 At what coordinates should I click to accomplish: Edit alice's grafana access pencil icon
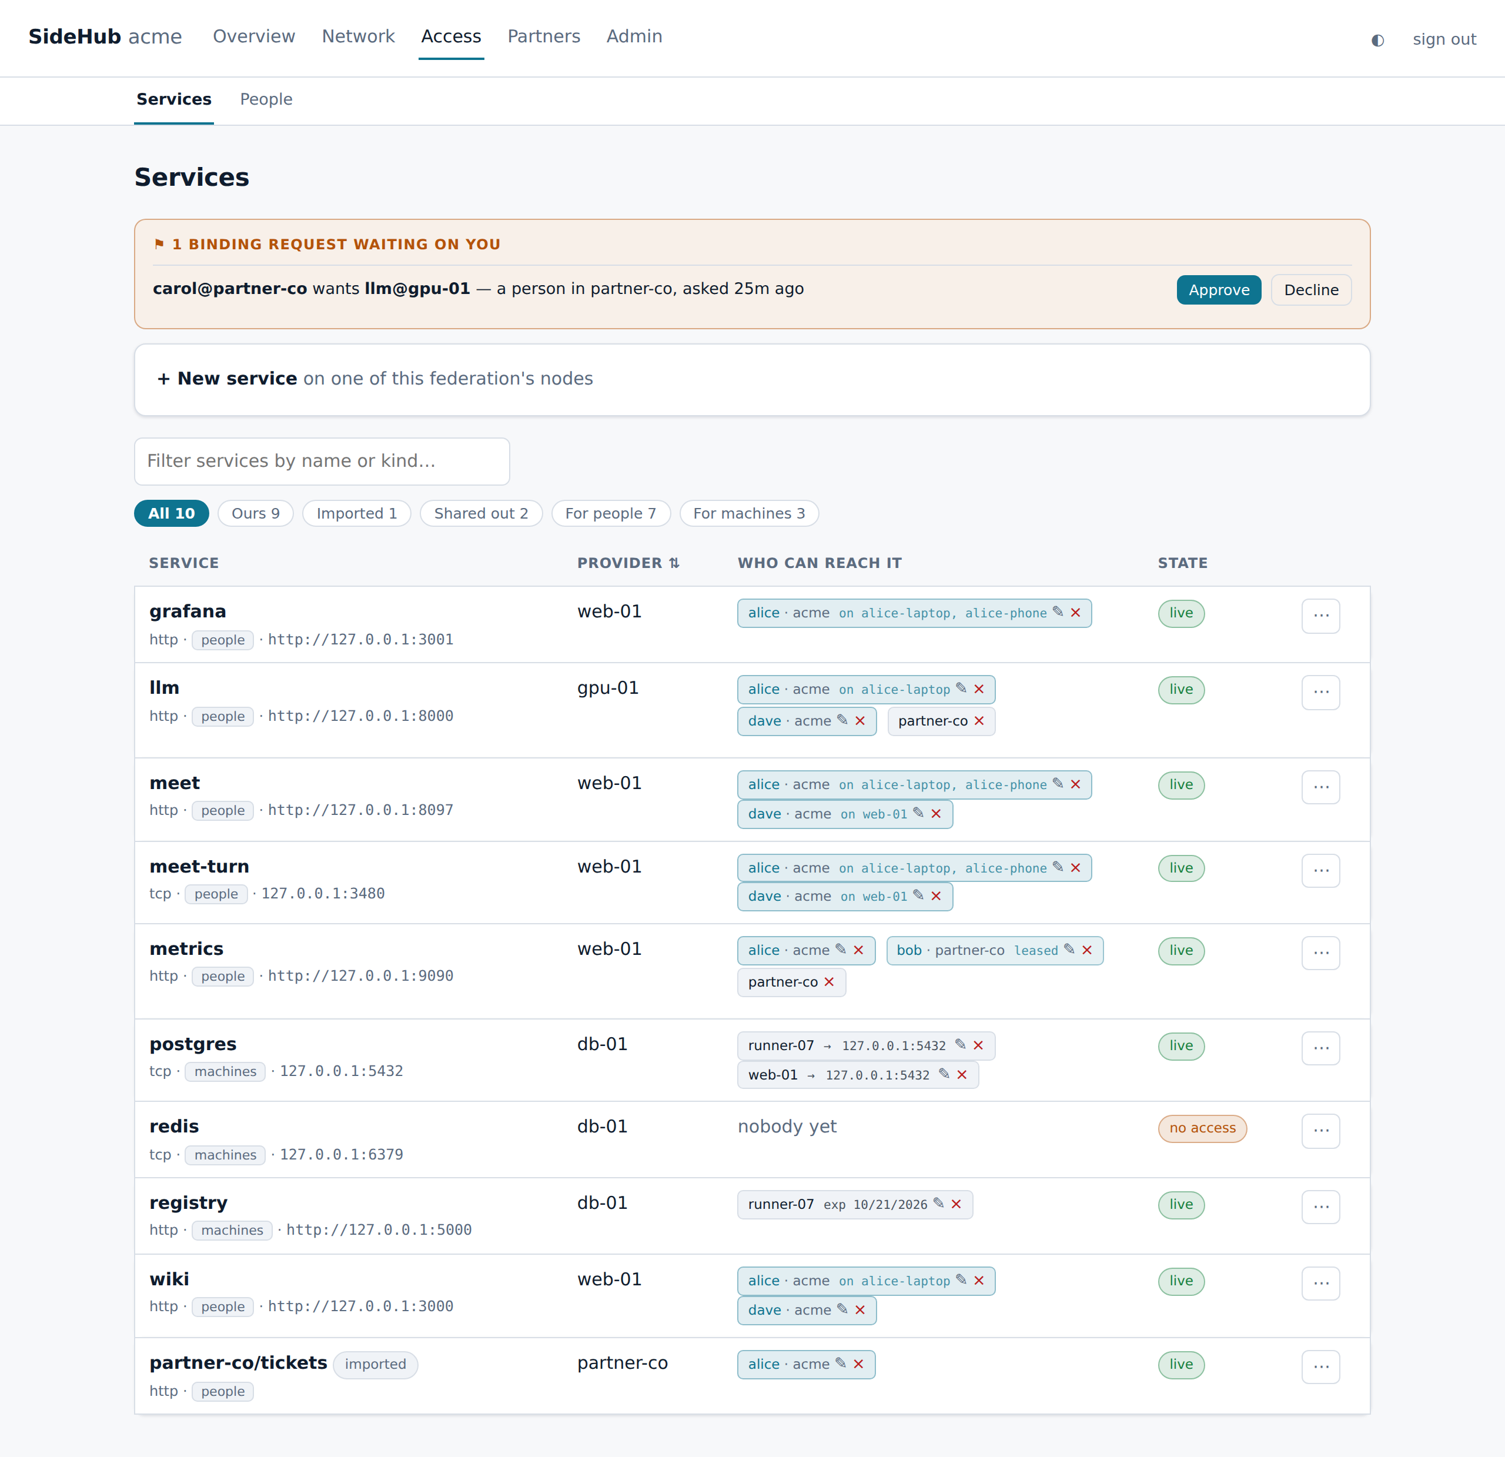(x=1058, y=611)
